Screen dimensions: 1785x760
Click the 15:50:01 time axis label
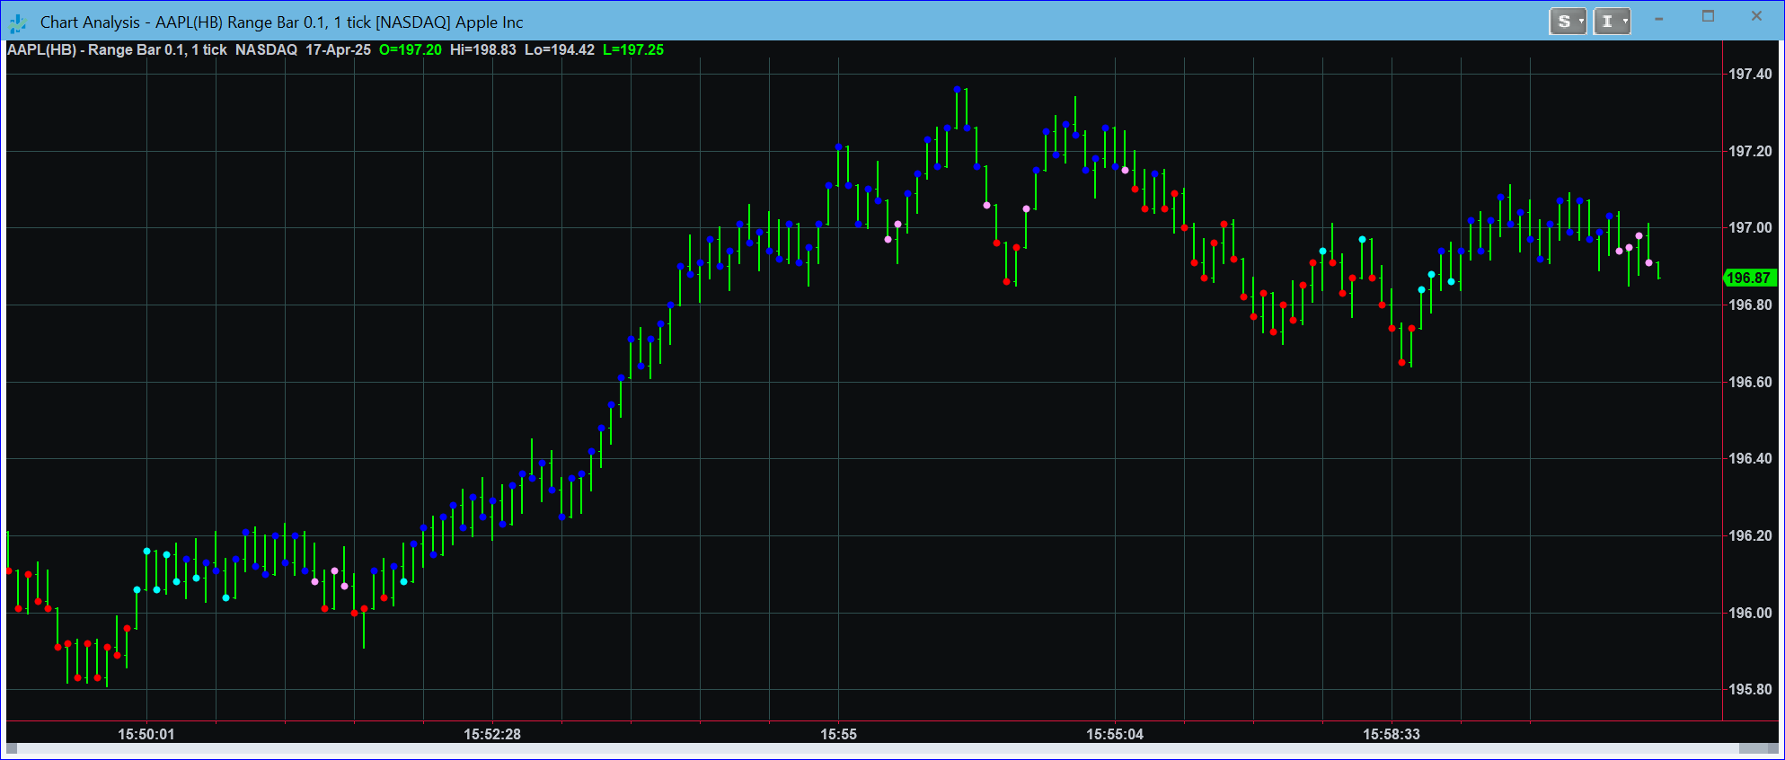point(146,734)
